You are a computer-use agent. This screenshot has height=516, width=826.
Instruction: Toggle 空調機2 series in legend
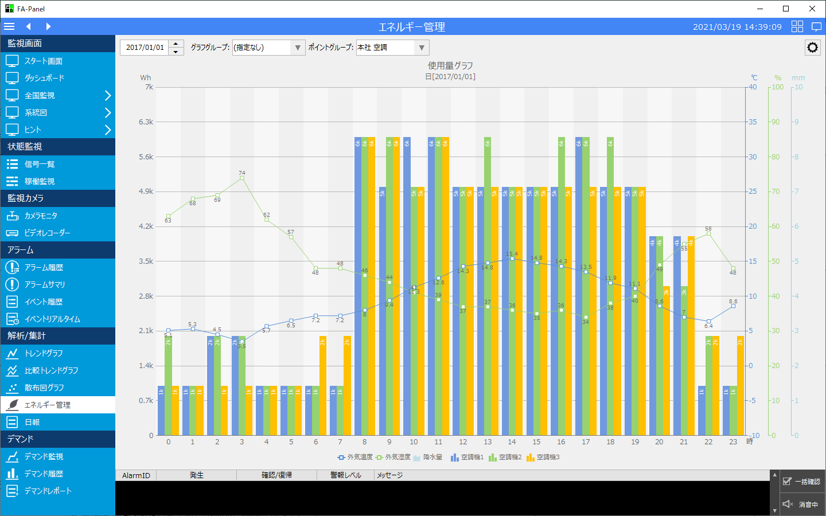(505, 457)
